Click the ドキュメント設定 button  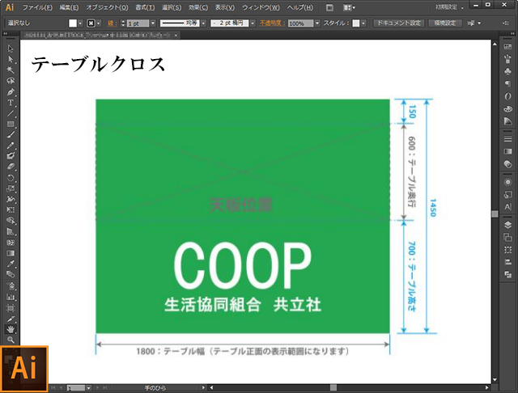[398, 23]
